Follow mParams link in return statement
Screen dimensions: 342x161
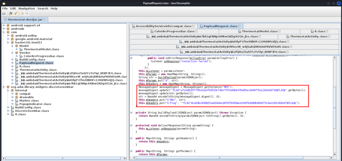161,154
